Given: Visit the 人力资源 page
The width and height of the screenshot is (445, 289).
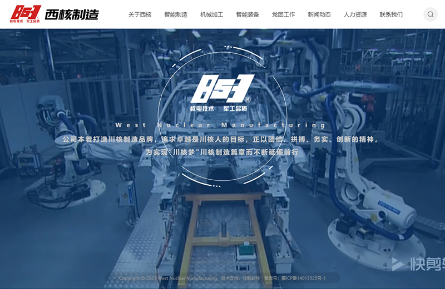Looking at the screenshot, I should coord(355,14).
